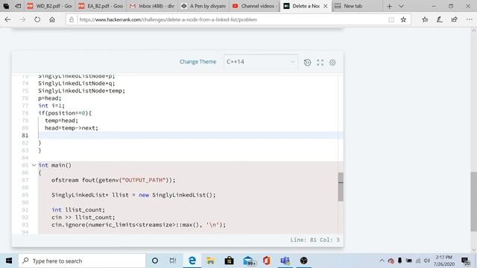Switch to A Pen by divyam tab
Viewport: 477px width, 268px height.
point(203,6)
